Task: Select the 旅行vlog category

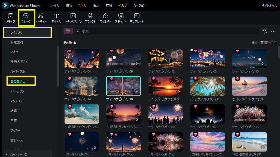Action: [17, 140]
